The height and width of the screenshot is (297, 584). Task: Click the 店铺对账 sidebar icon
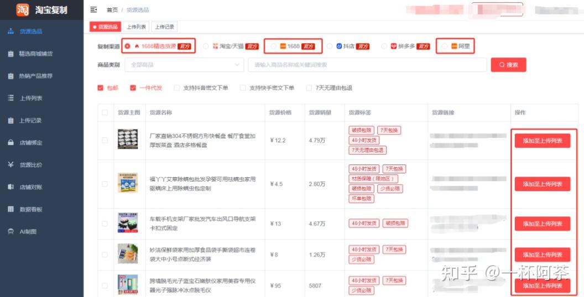pyautogui.click(x=11, y=187)
